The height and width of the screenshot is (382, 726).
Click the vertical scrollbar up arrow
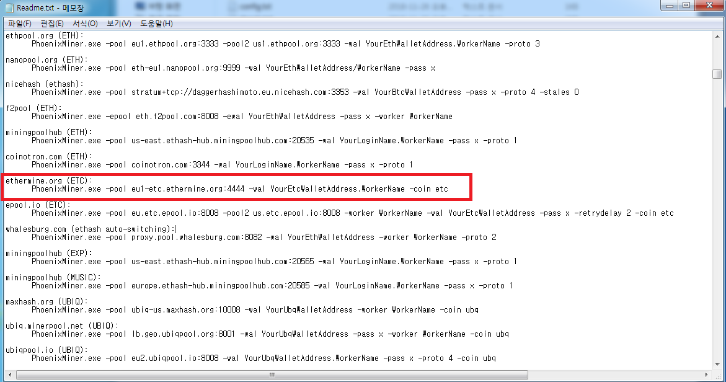point(717,36)
